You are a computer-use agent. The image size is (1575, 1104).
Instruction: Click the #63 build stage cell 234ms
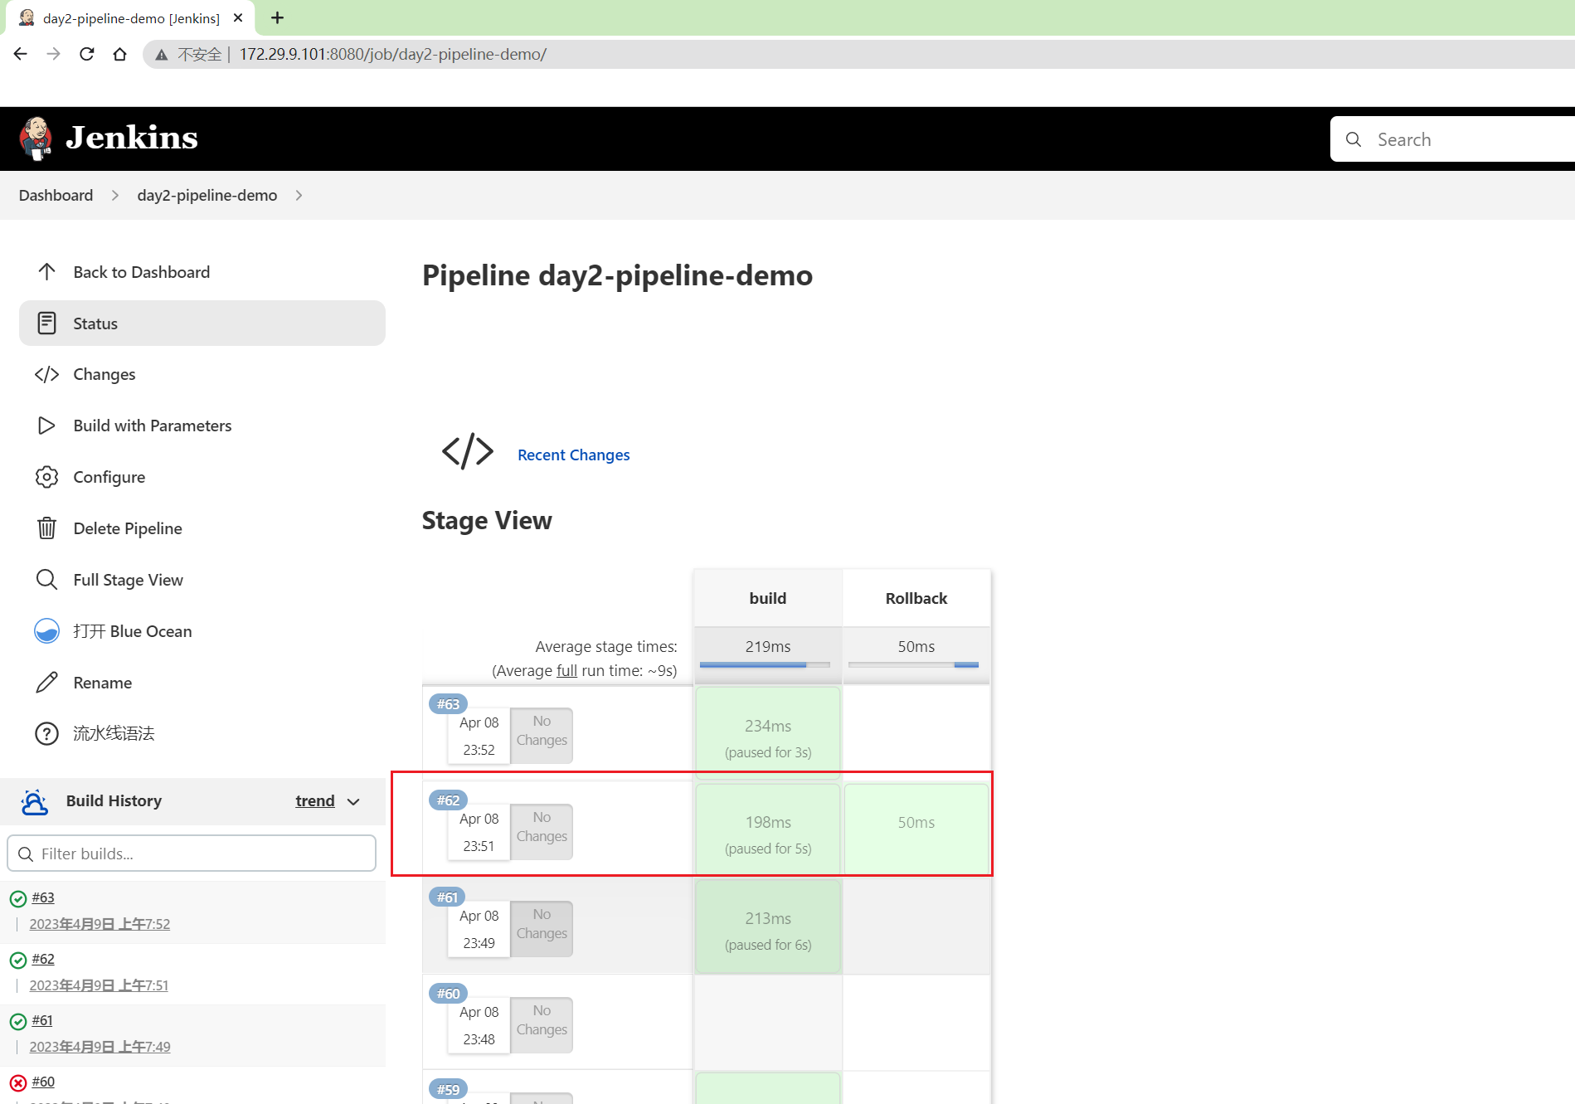(x=768, y=733)
